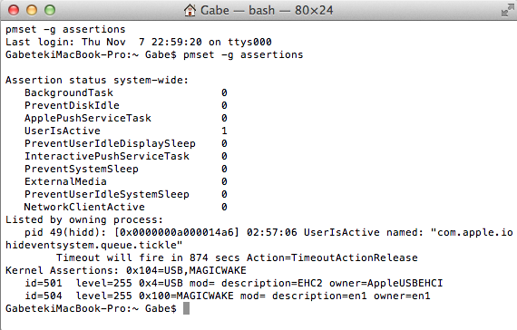Click the Kernel Assertions 0x104=USB,MAGICWAKE line

click(x=126, y=271)
